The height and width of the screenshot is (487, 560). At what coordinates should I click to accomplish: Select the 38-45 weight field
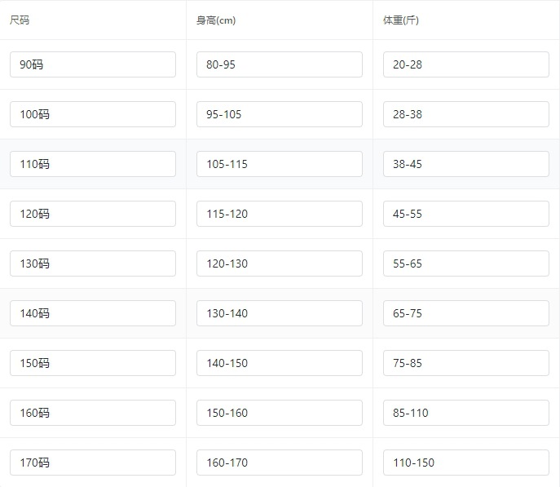coord(466,164)
